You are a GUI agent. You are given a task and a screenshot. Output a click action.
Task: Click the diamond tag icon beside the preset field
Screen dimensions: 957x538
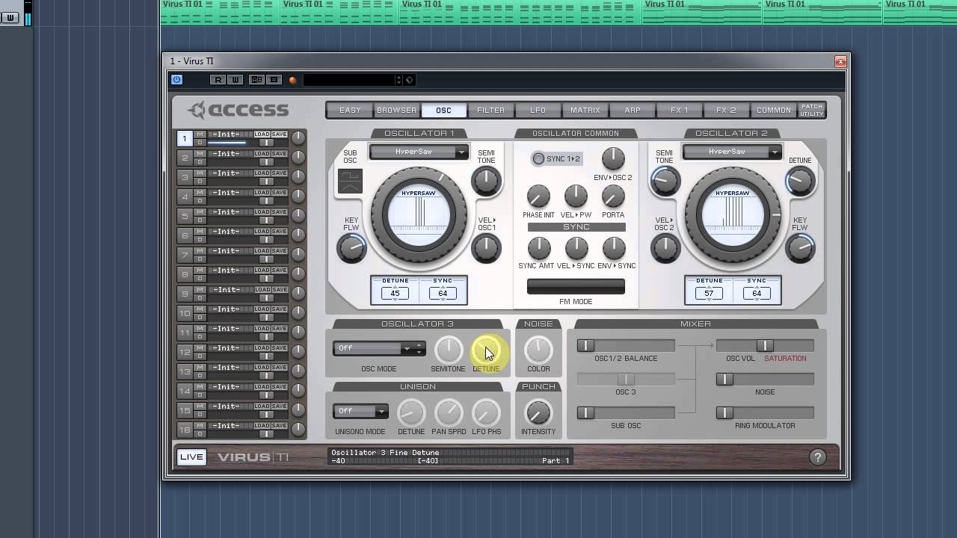409,80
